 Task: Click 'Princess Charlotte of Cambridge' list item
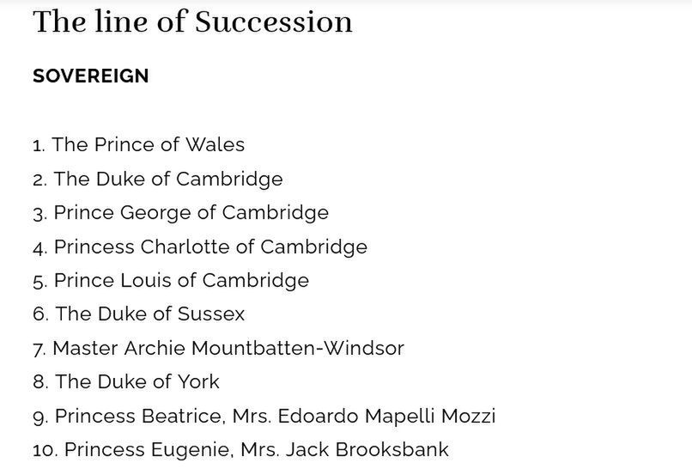tap(200, 247)
